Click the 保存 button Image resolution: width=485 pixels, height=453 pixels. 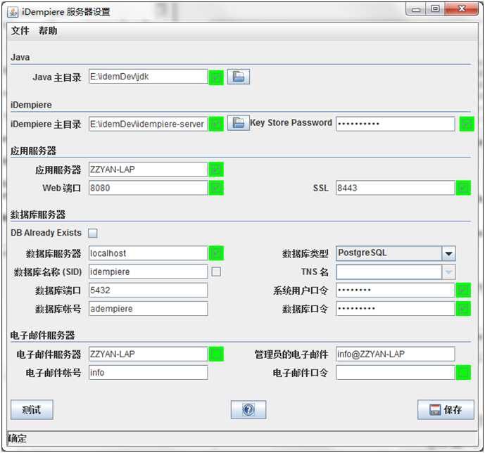click(446, 409)
